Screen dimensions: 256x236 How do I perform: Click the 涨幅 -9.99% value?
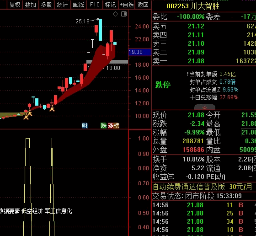(194, 132)
